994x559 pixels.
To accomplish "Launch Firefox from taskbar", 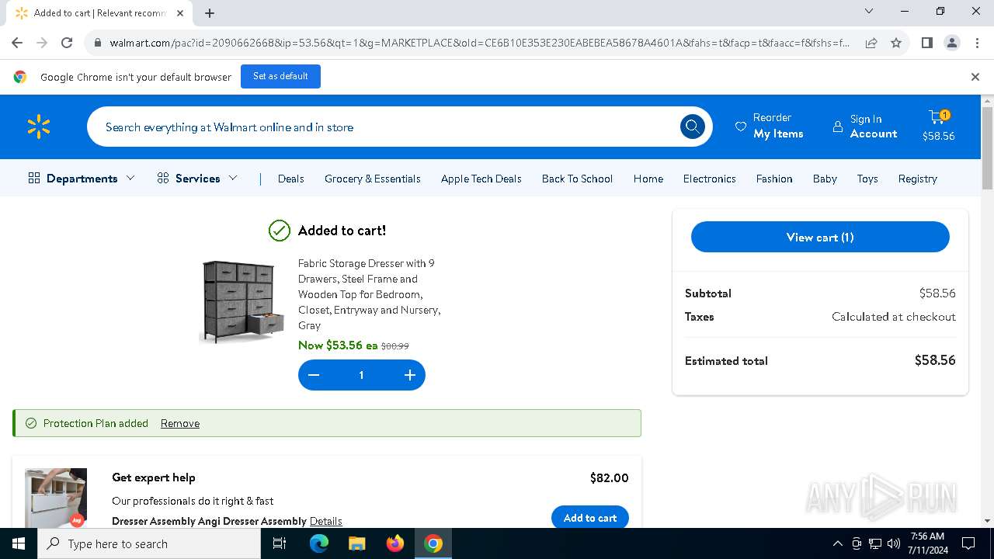I will point(395,543).
